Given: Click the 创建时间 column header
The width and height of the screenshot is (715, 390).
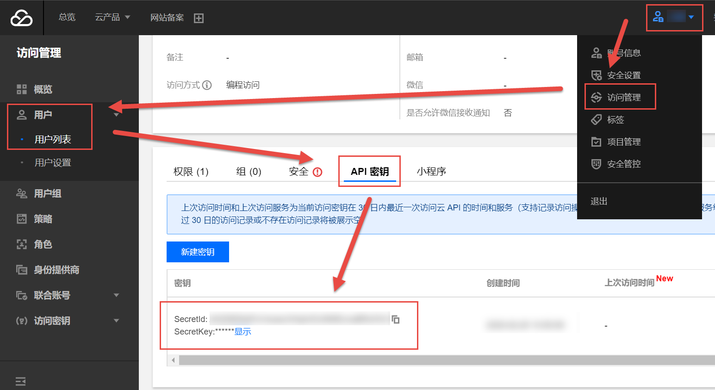Looking at the screenshot, I should (x=503, y=283).
